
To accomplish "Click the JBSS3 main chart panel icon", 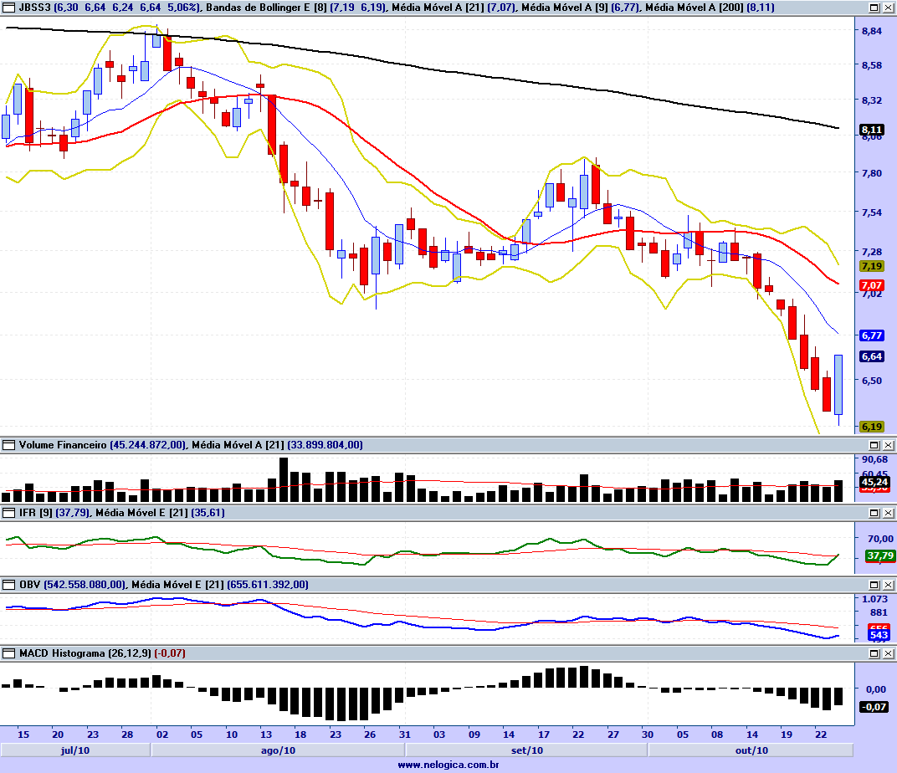I will [8, 8].
